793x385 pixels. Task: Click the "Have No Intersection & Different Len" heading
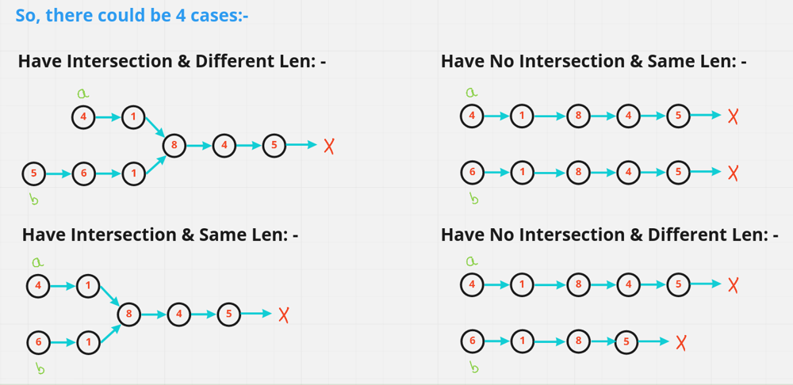[609, 234]
